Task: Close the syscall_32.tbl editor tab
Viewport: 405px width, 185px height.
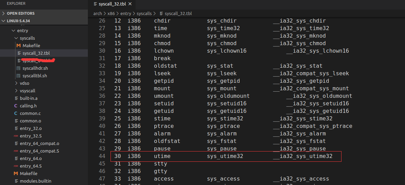Action: pos(130,4)
